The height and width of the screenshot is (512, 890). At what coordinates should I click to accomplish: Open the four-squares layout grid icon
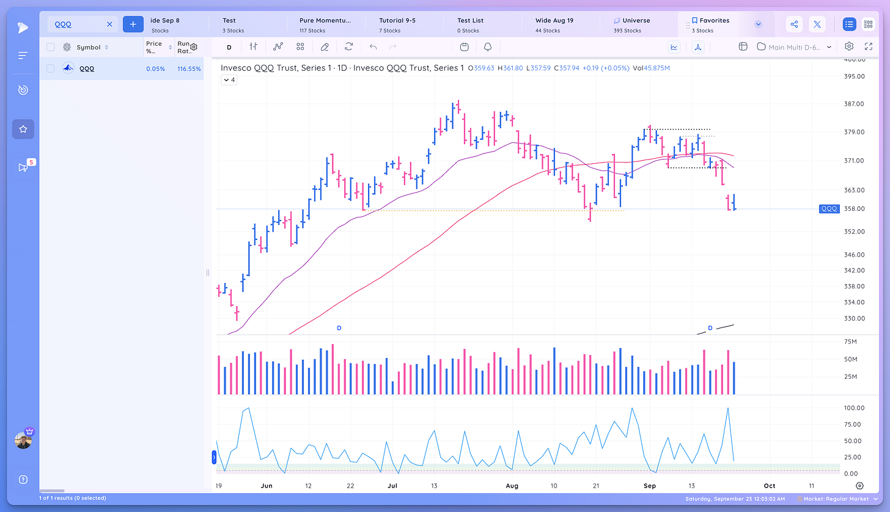300,46
